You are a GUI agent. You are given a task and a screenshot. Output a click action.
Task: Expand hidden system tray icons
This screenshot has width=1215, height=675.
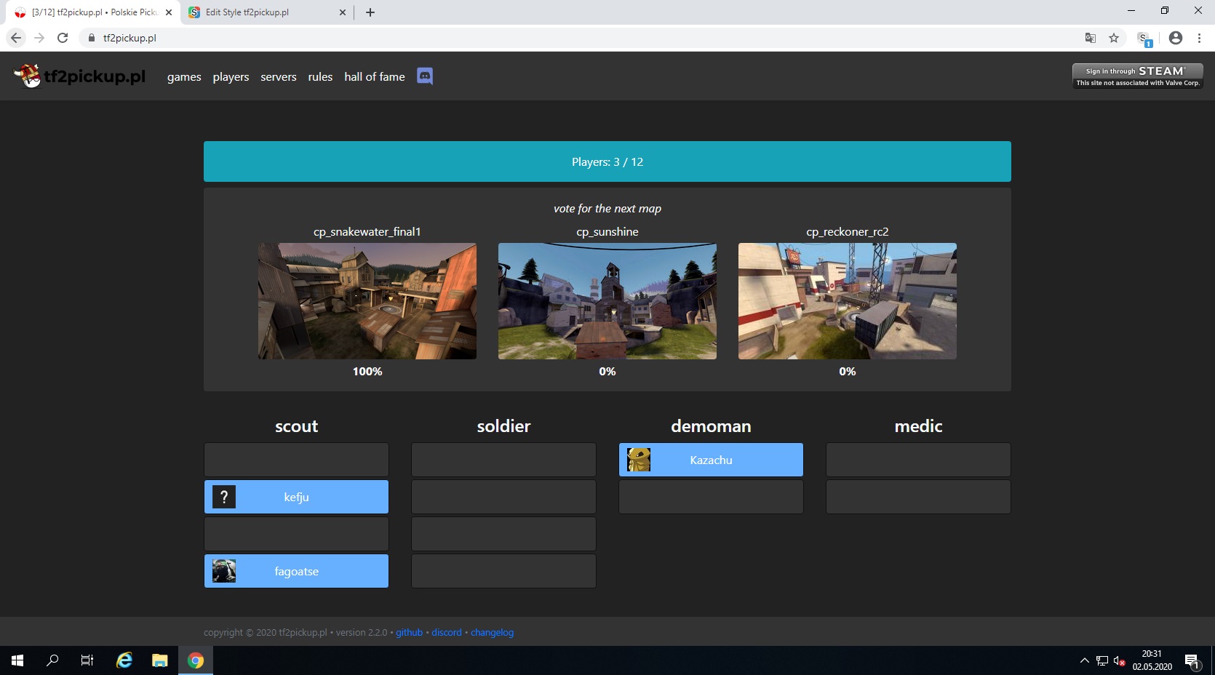pos(1085,660)
